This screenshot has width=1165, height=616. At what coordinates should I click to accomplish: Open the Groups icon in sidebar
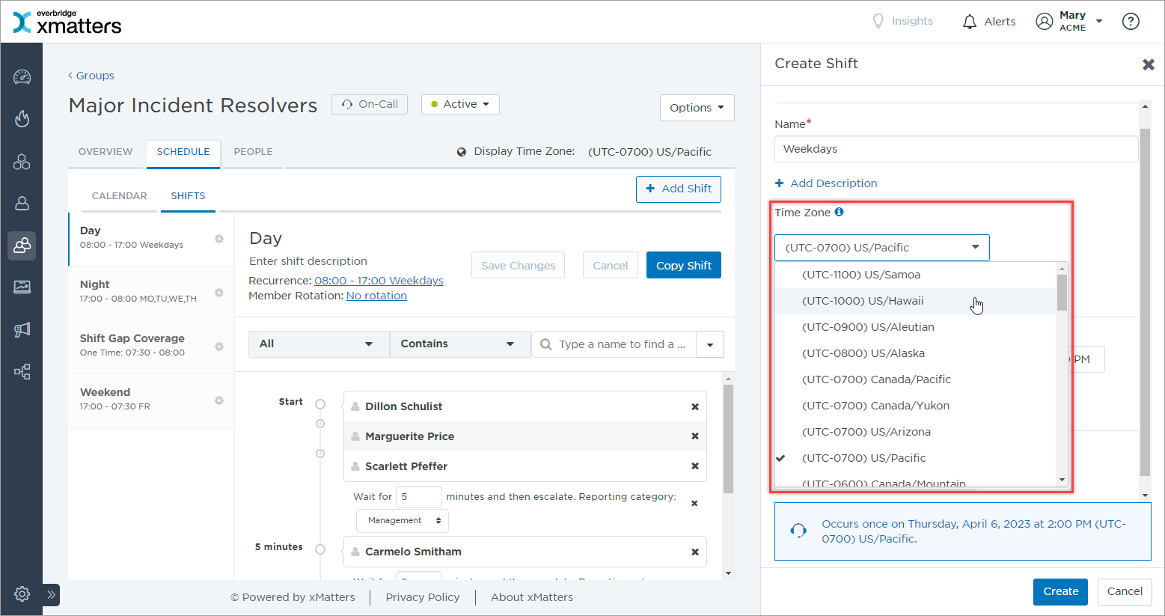coord(22,246)
